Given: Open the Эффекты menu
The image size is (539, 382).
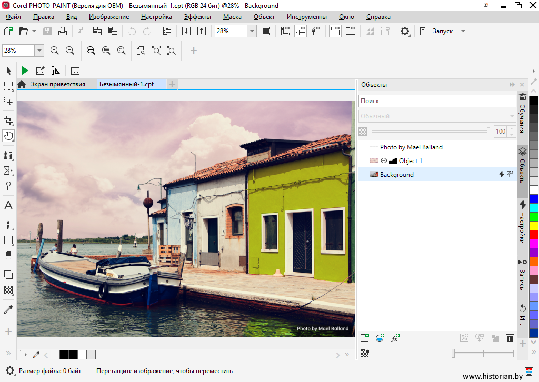Looking at the screenshot, I should click(x=197, y=17).
